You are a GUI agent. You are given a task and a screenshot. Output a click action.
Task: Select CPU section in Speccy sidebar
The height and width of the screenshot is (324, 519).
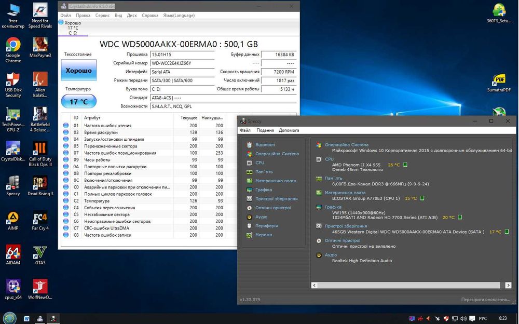point(259,163)
